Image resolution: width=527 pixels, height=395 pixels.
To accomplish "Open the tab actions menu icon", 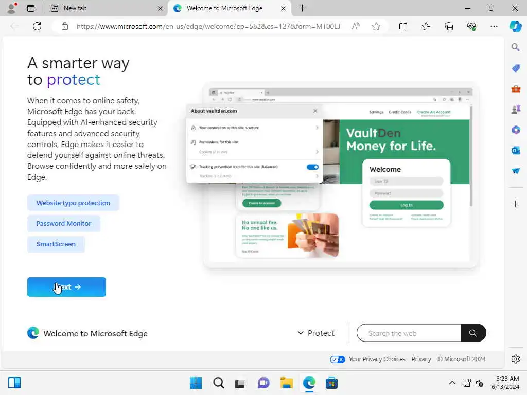I will click(31, 8).
